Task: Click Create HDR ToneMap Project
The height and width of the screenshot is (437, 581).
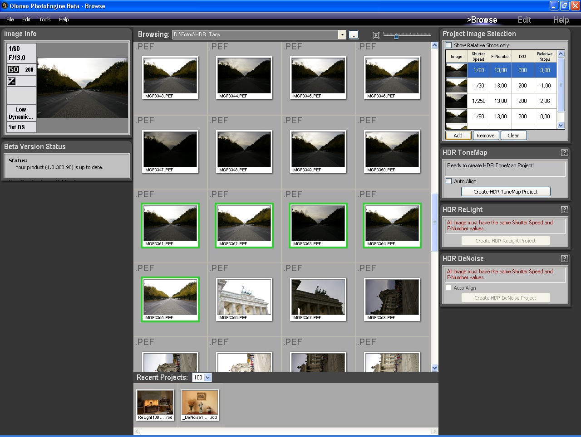Action: click(506, 191)
